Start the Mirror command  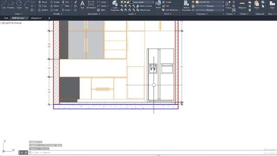pos(55,6)
